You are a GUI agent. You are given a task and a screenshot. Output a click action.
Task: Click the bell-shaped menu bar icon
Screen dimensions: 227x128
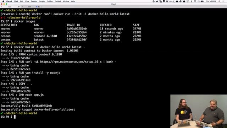coord(184,1)
